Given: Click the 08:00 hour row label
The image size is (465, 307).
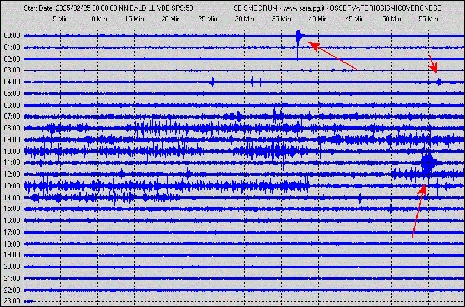Looking at the screenshot, I should click(x=12, y=128).
